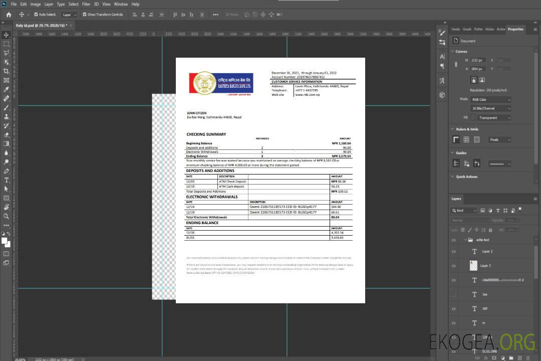The width and height of the screenshot is (541, 361).
Task: Click the canvas width input field
Action: click(477, 60)
